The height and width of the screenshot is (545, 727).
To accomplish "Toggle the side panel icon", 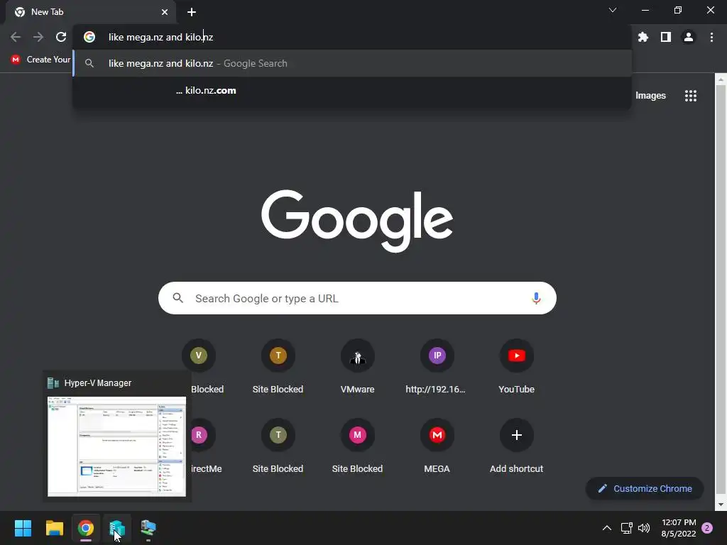I will pyautogui.click(x=666, y=37).
